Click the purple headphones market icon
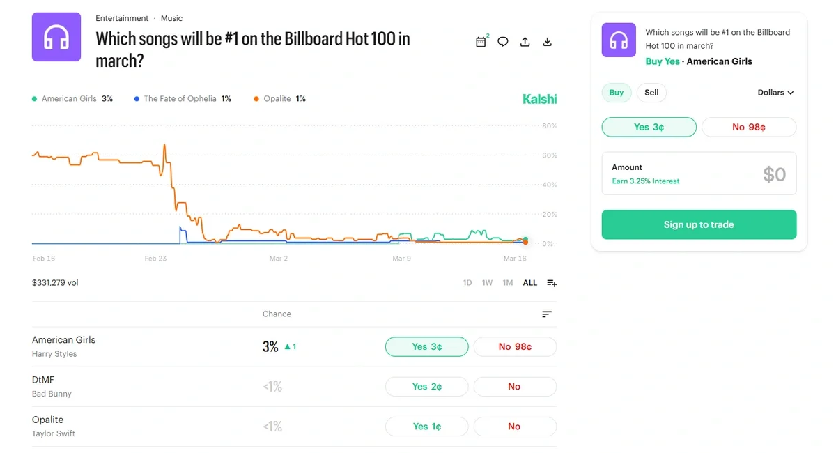836x453 pixels. point(56,37)
